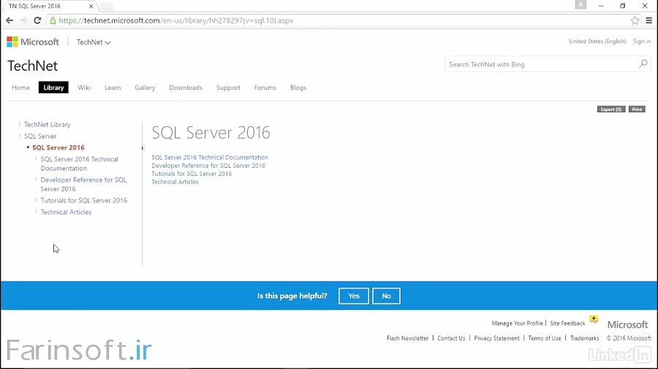Viewport: 658px width, 369px height.
Task: Open the TechNet dropdown next to Microsoft logo
Action: click(x=93, y=42)
